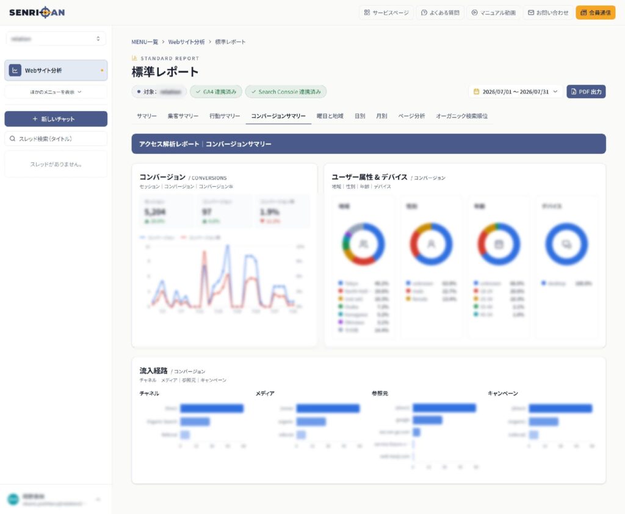Click the SENRIGAN logo
This screenshot has height=514, width=625.
pyautogui.click(x=37, y=12)
